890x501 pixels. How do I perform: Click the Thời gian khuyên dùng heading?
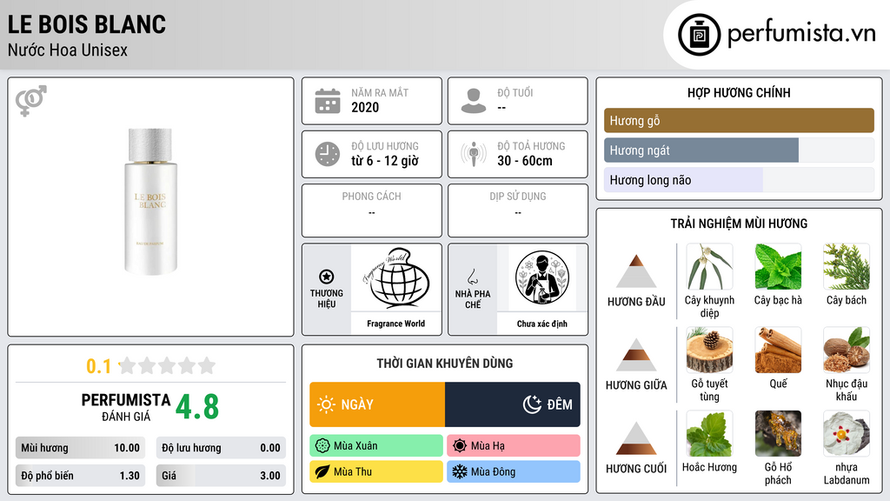tap(445, 364)
